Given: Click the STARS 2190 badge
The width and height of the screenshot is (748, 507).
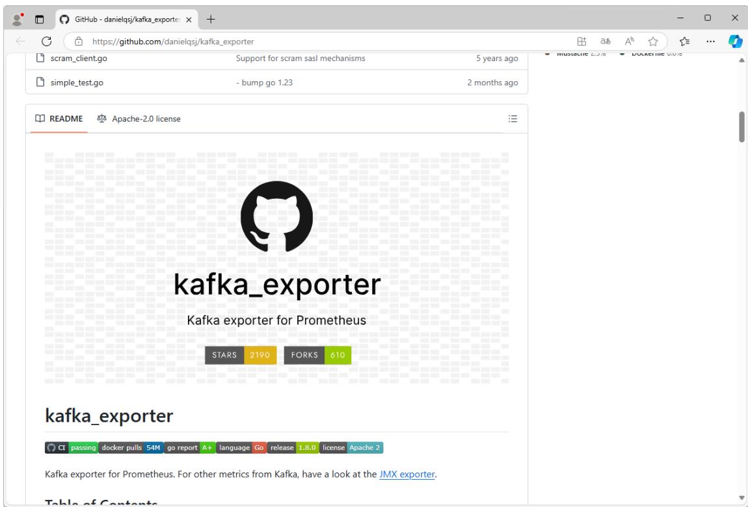Looking at the screenshot, I should [x=241, y=355].
